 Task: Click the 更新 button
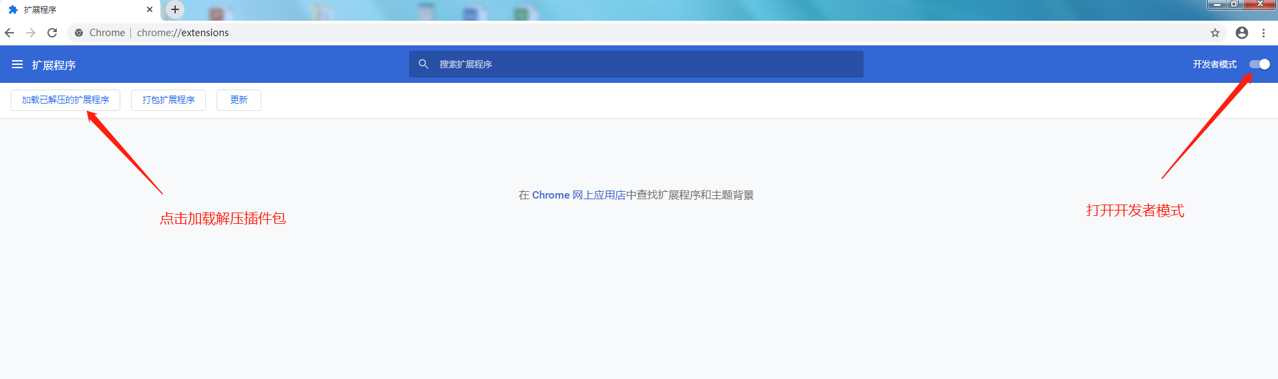239,100
